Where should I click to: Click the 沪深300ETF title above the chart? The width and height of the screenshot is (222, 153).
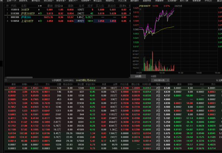[143, 6]
